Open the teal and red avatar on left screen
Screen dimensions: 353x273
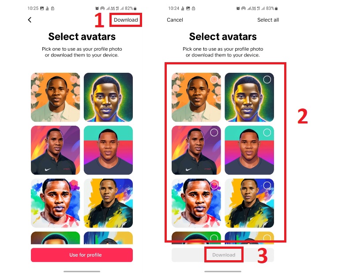108,150
